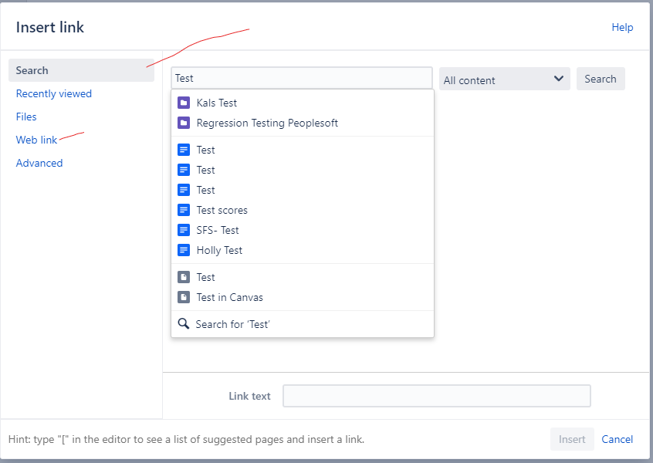Click the attachment icon beside Test in Canvas
This screenshot has width=653, height=463.
click(x=183, y=297)
